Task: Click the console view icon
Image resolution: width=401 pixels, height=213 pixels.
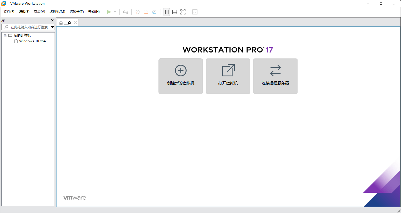Action: point(195,12)
